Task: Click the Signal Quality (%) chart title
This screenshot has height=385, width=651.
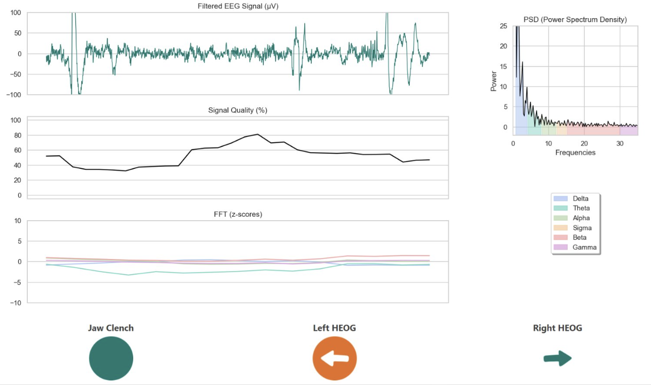Action: [x=238, y=110]
